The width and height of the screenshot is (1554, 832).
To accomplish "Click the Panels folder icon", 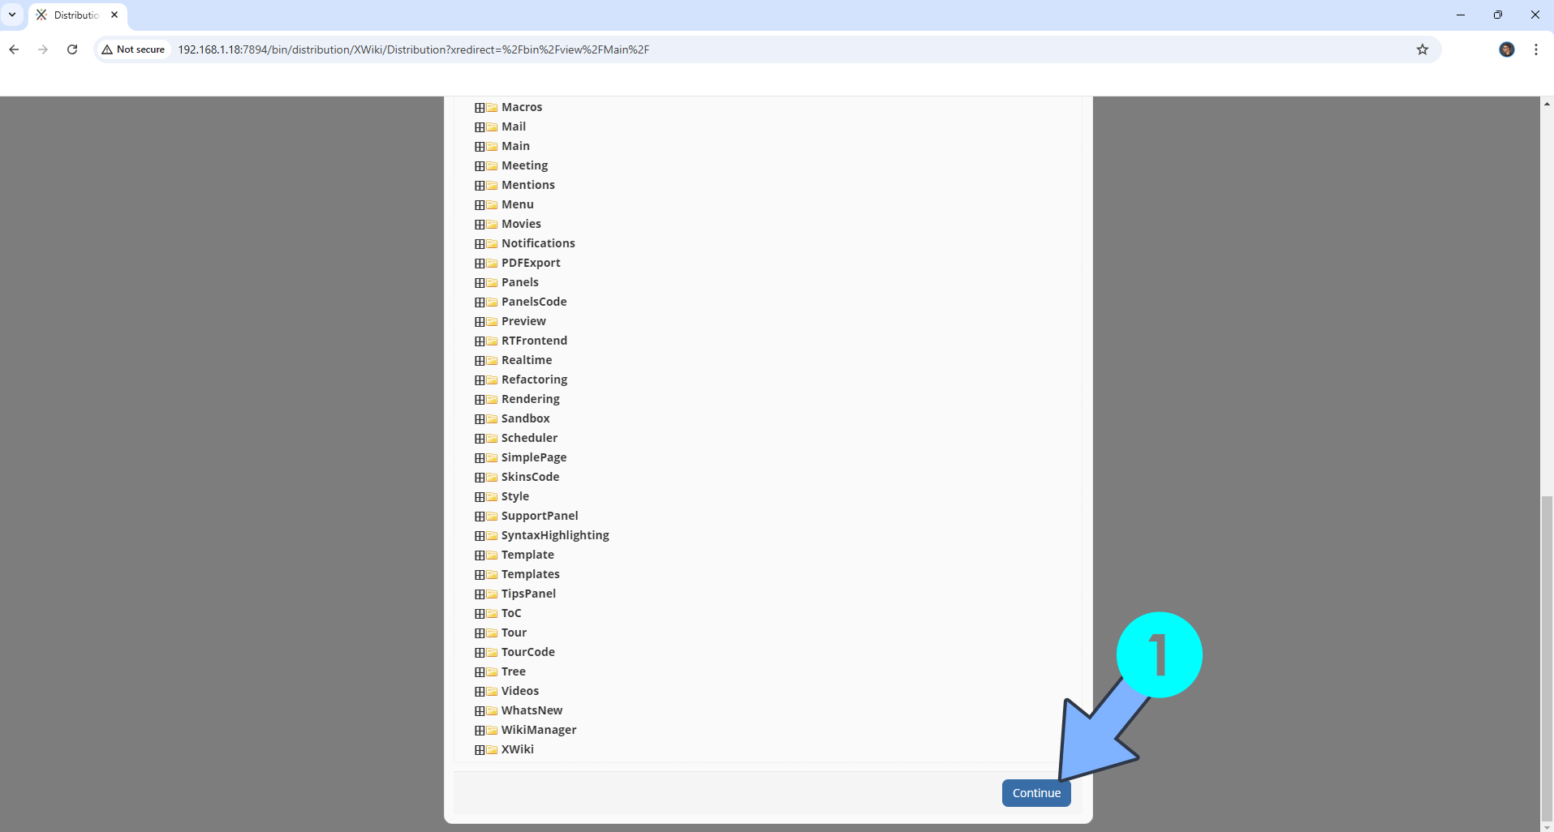I will (492, 283).
